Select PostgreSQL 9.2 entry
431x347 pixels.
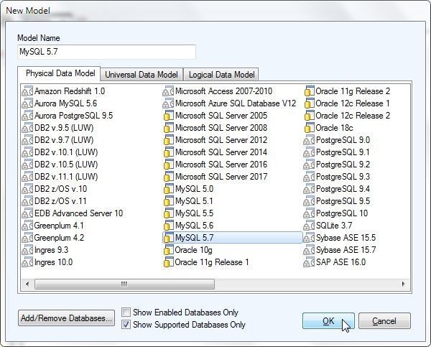tap(337, 165)
